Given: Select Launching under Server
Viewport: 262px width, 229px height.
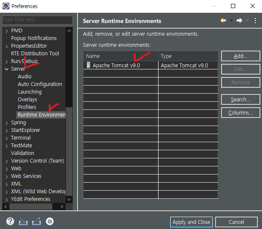Looking at the screenshot, I should [x=30, y=92].
